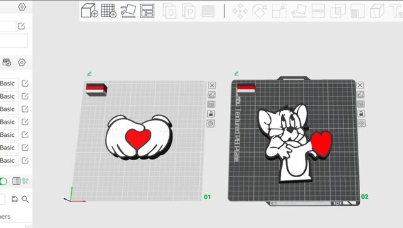
Task: Open the per-object settings list icon
Action: (16, 181)
